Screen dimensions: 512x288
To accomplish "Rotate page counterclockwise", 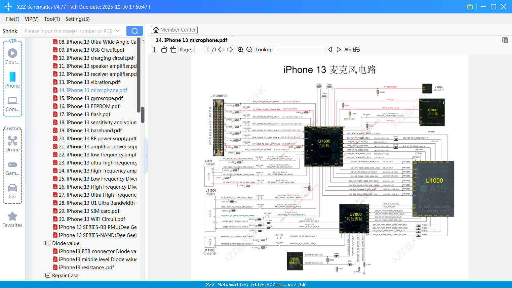I will 164,49.
